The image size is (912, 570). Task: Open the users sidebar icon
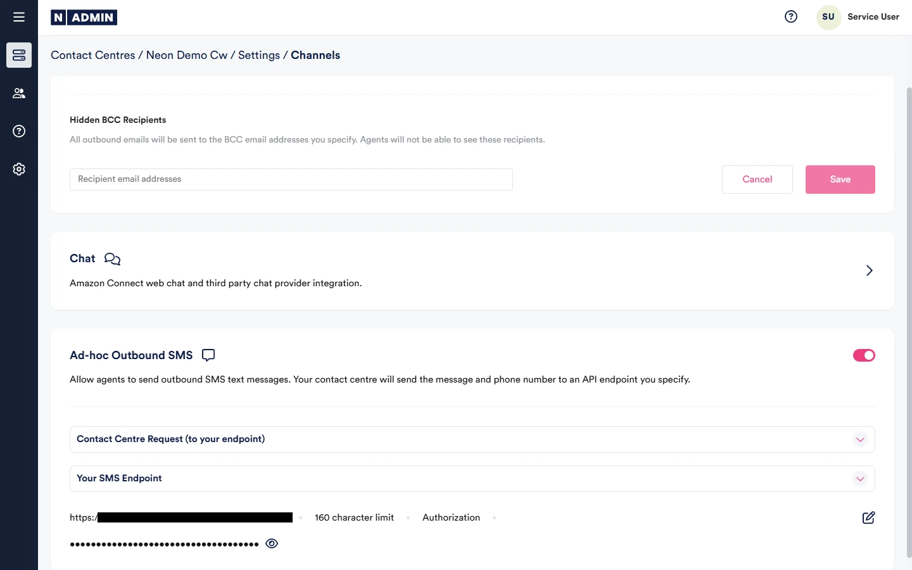(x=19, y=93)
